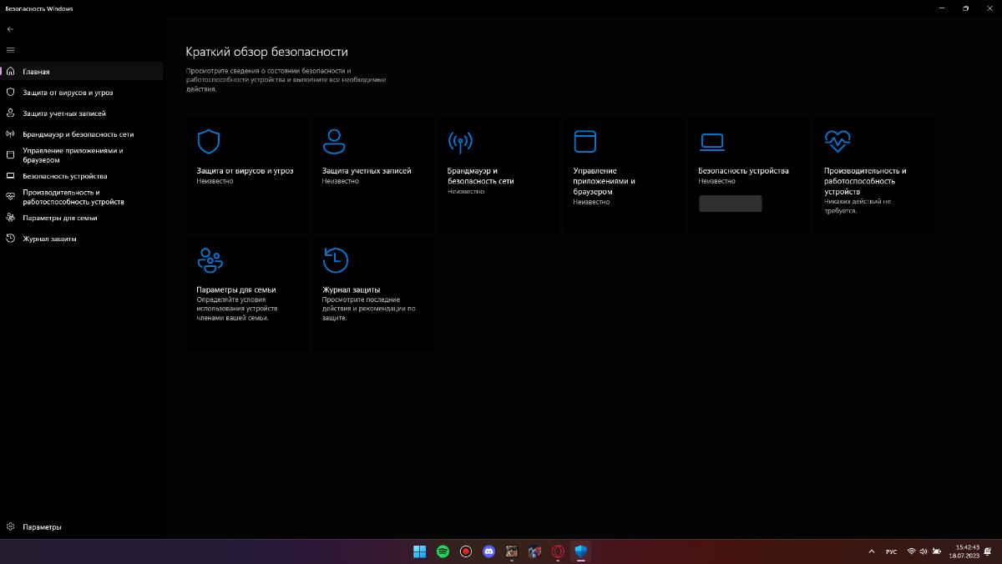Image resolution: width=1002 pixels, height=564 pixels.
Task: Click the back arrow button
Action: (10, 29)
